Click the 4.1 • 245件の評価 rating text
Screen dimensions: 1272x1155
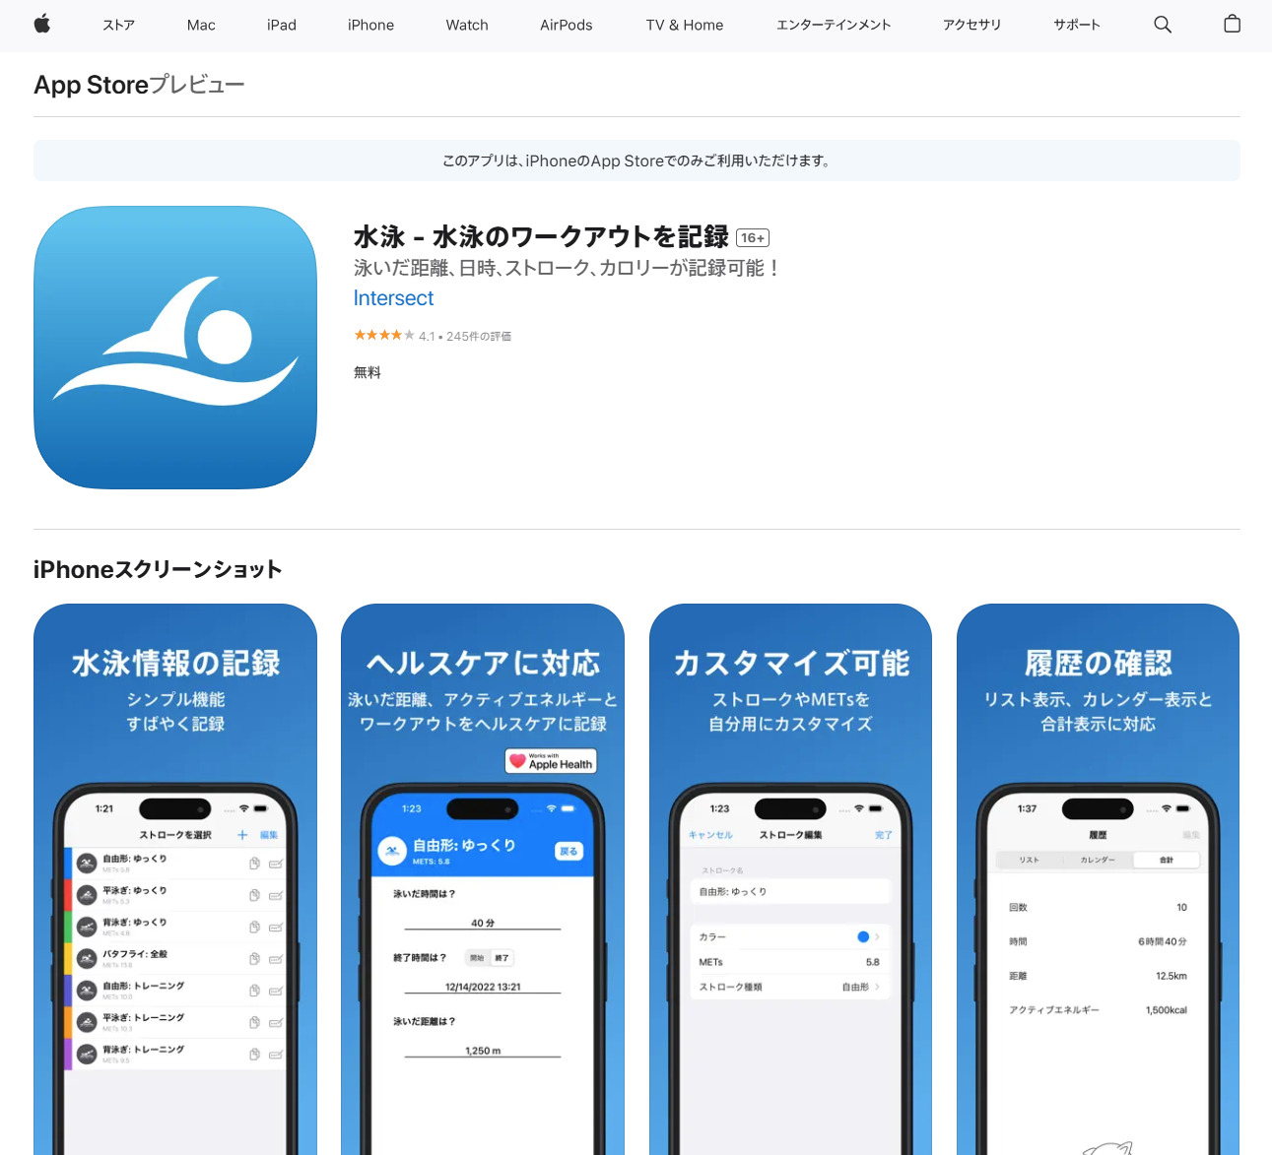click(465, 337)
